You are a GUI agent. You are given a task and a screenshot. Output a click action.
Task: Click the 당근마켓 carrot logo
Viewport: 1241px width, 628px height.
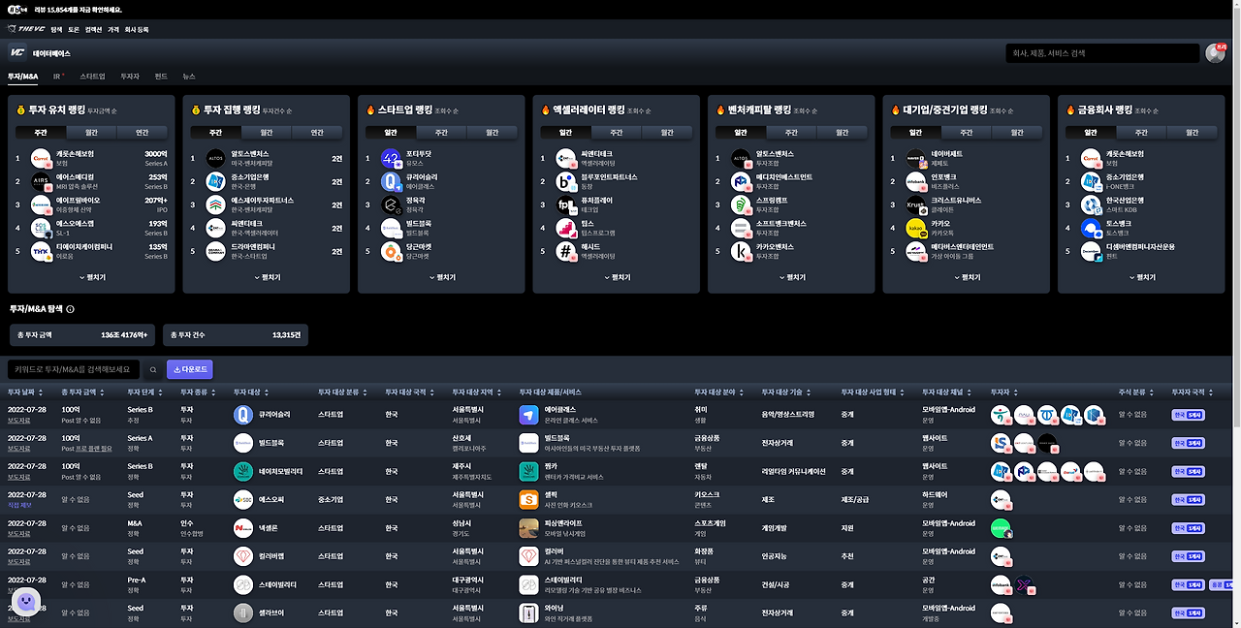coord(392,252)
